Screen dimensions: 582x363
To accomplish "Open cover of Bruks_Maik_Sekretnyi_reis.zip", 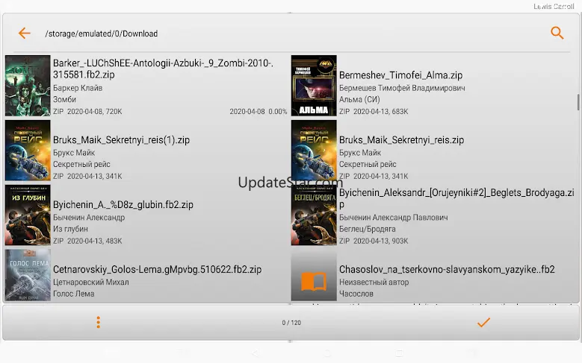I will click(314, 151).
